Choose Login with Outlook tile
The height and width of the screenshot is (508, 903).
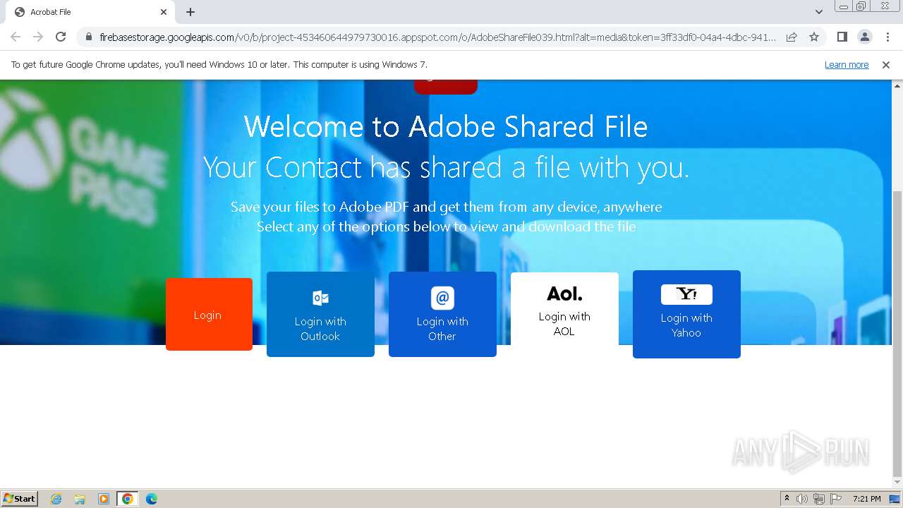point(320,314)
